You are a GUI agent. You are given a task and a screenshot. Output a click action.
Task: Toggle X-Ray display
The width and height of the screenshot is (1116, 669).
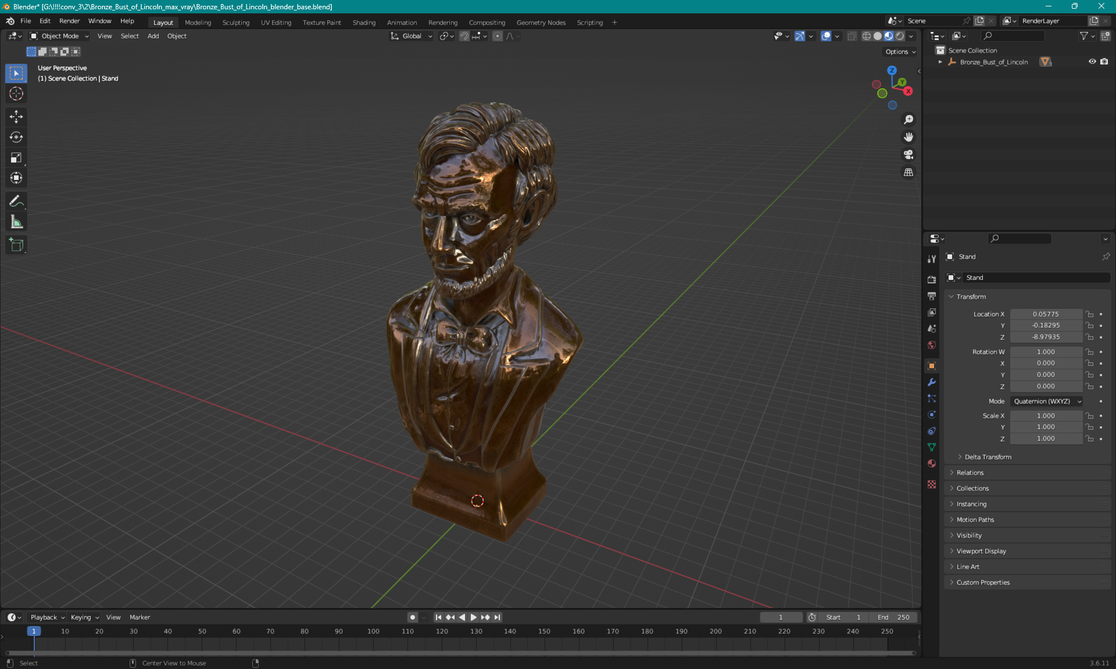pos(852,36)
